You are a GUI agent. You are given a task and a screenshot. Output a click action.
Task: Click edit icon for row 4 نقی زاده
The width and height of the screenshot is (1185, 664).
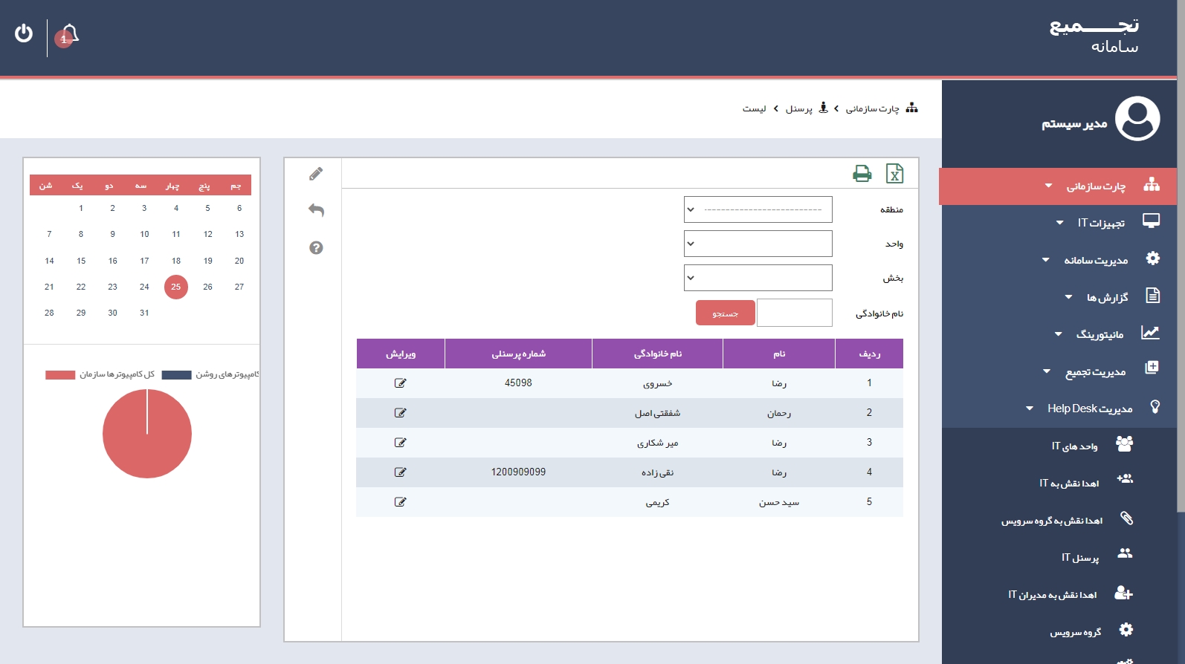pos(400,472)
